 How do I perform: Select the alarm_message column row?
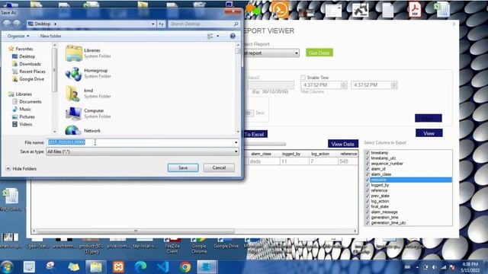click(409, 212)
